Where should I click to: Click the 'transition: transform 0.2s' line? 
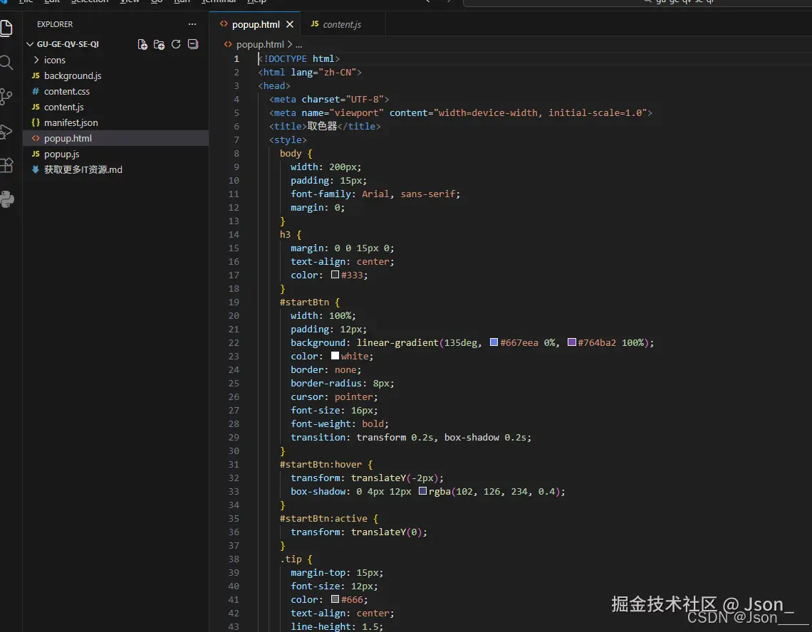[411, 438]
